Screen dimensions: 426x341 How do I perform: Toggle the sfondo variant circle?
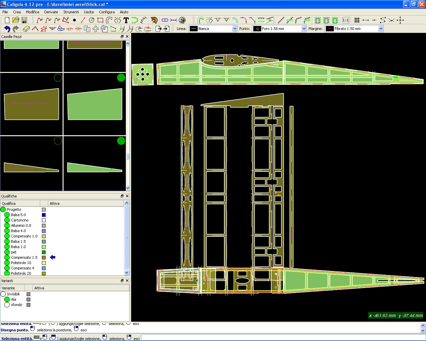7,305
